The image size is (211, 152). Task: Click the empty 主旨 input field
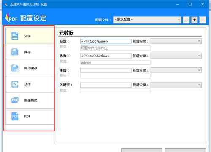[106, 70]
